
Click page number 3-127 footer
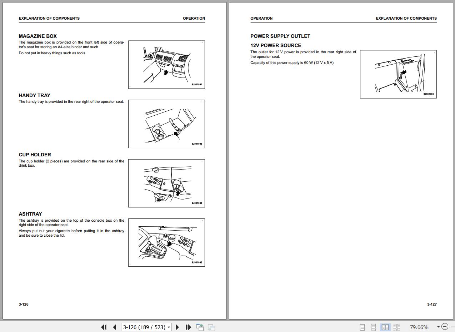point(432,304)
